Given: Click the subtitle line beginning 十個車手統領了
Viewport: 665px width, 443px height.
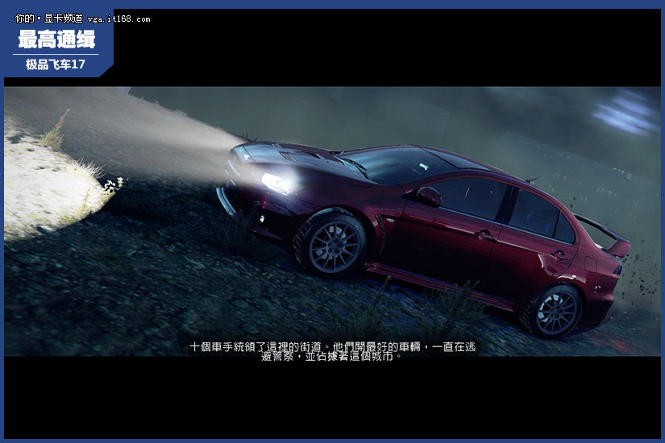Looking at the screenshot, I should point(332,347).
